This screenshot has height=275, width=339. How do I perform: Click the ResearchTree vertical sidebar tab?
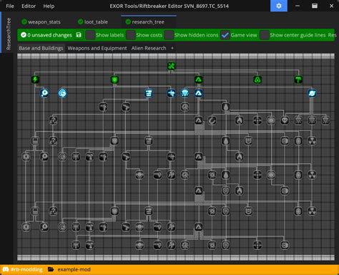[x=9, y=34]
